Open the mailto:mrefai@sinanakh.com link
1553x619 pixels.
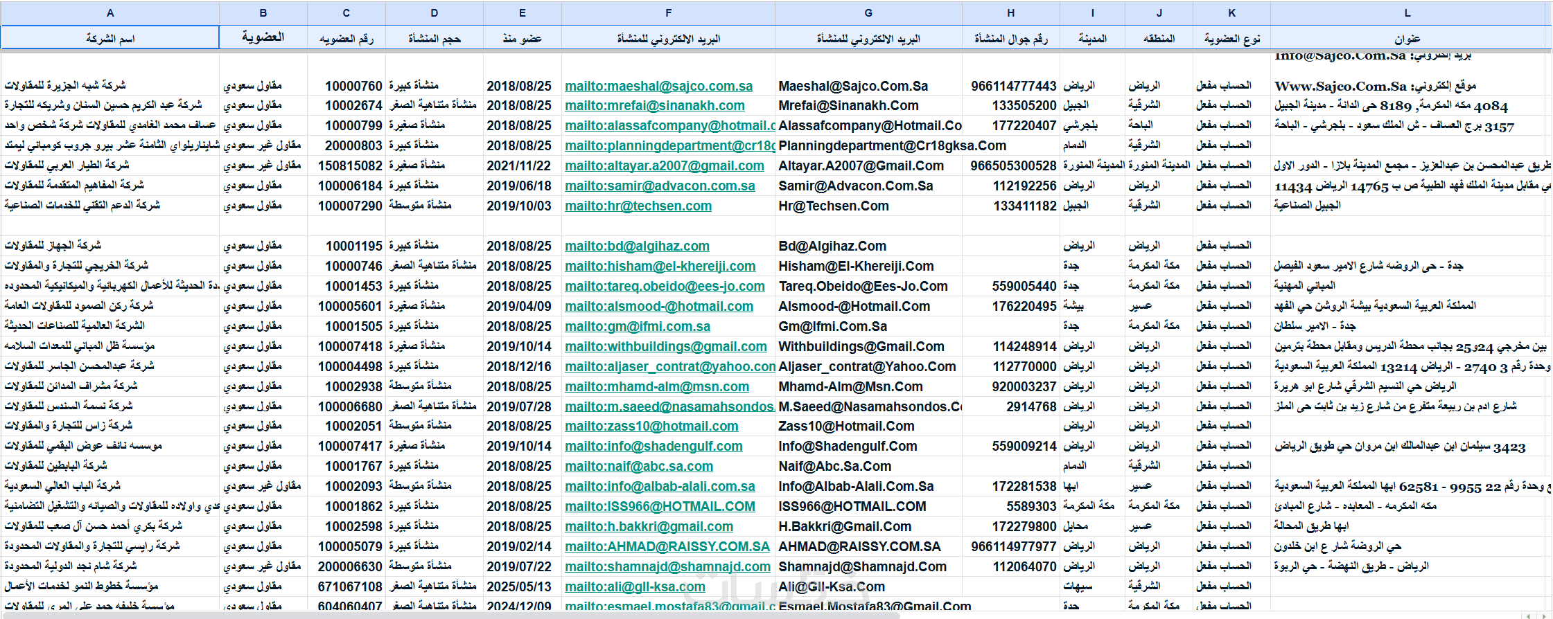tap(655, 105)
